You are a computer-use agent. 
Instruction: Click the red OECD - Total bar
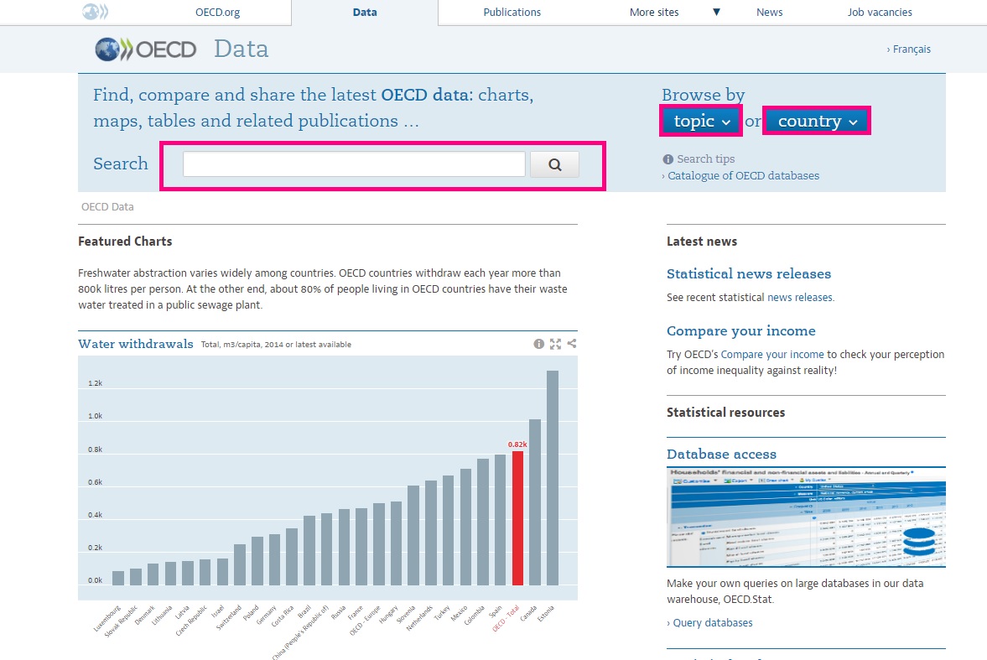tap(517, 518)
